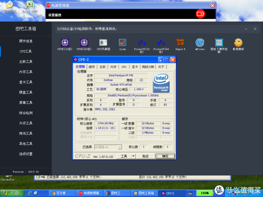Image resolution: width=263 pixels, height=197 pixels.
Task: Open 选项设置 in sidebar
Action: pos(26,154)
